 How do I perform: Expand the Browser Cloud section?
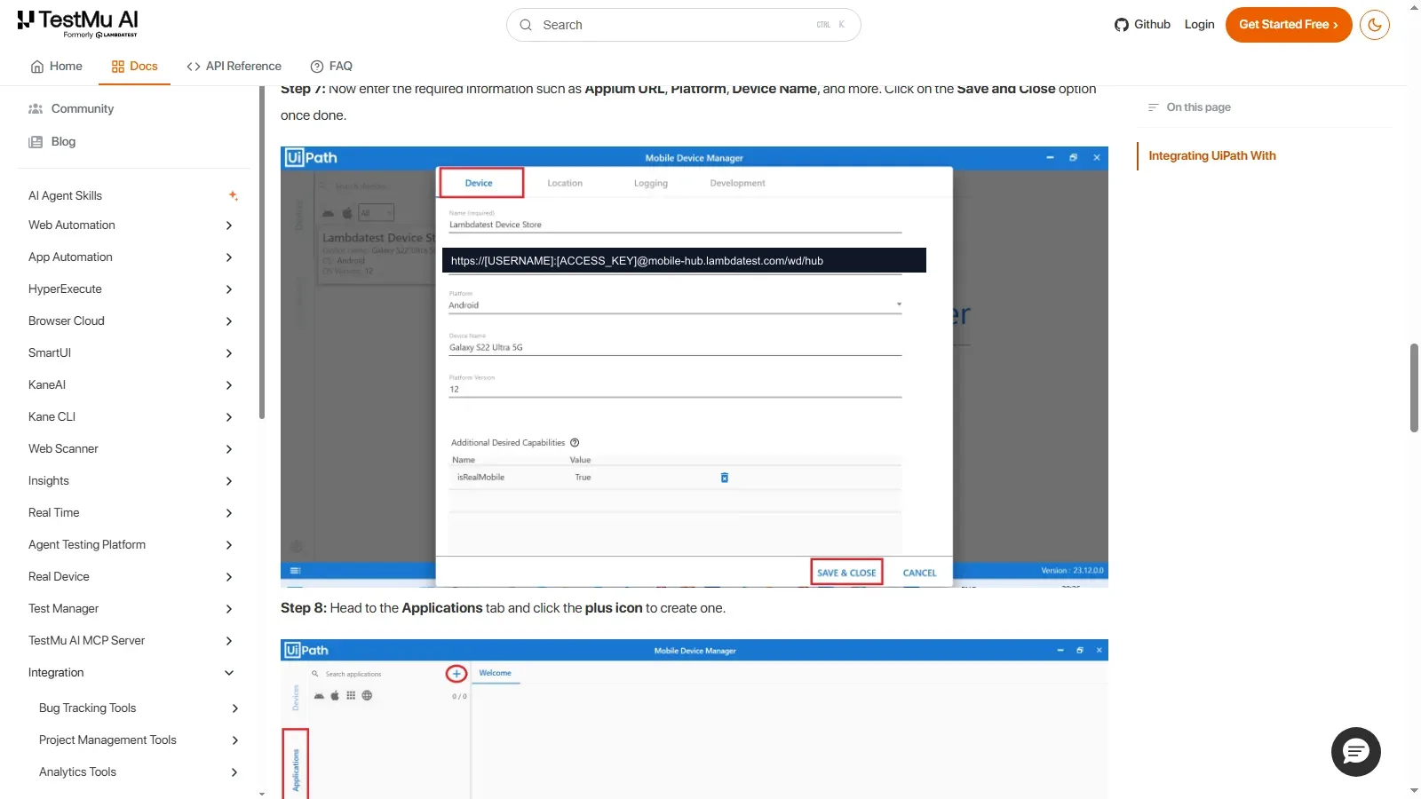133,321
